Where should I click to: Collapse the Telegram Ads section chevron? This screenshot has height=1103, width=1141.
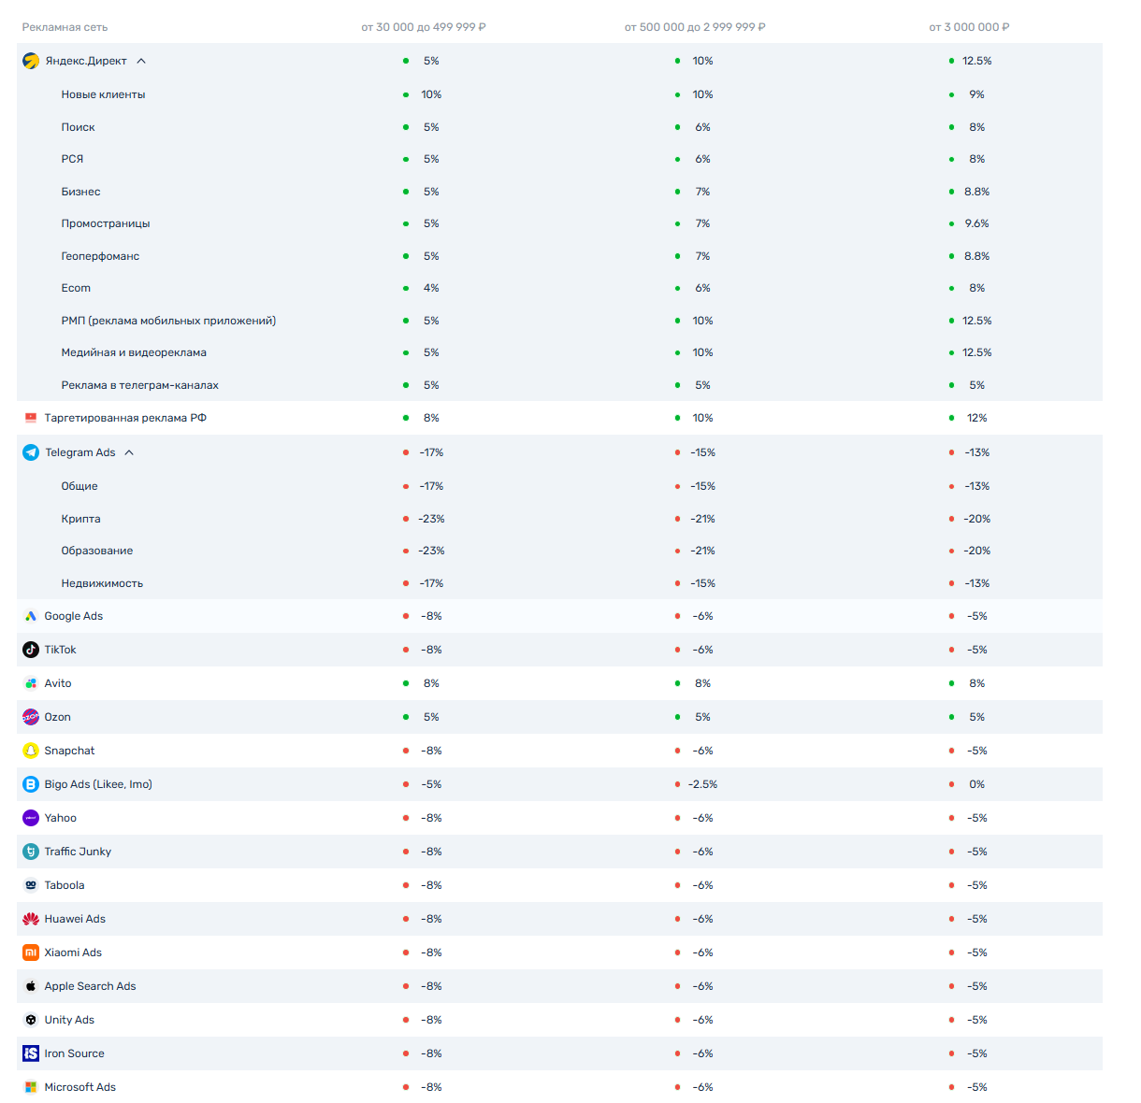(129, 452)
